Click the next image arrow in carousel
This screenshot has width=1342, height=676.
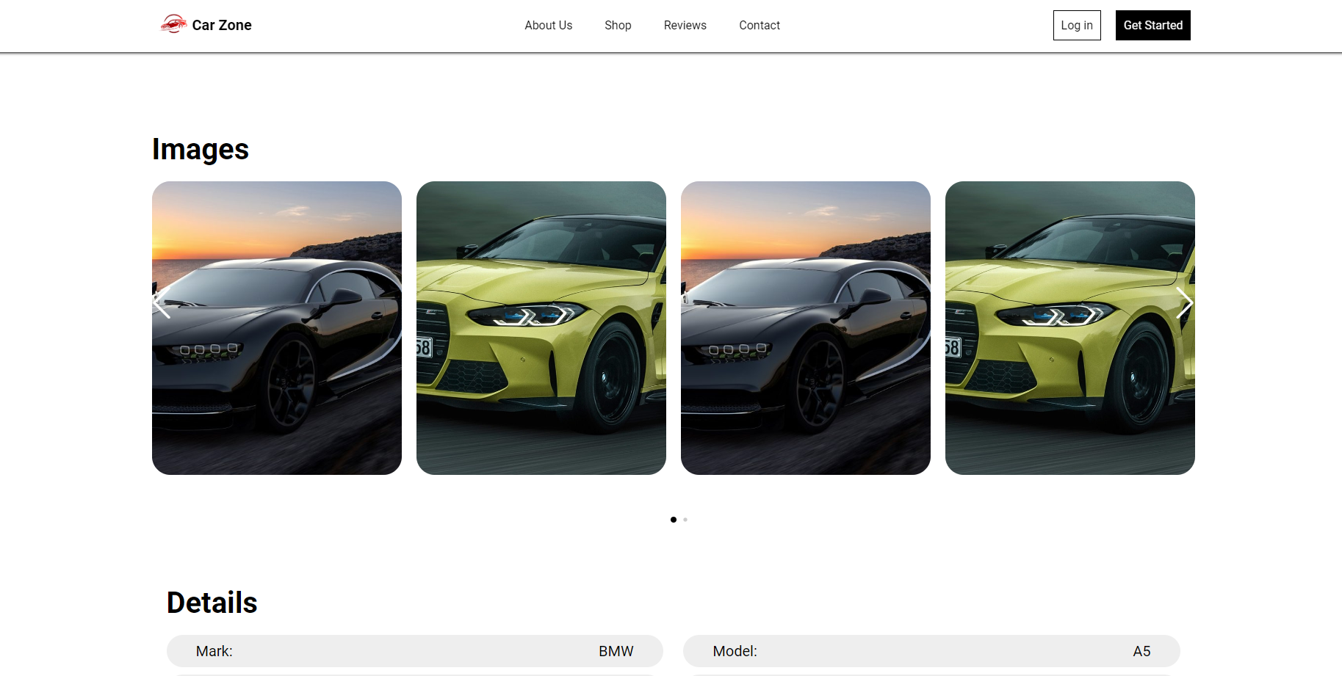point(1184,302)
